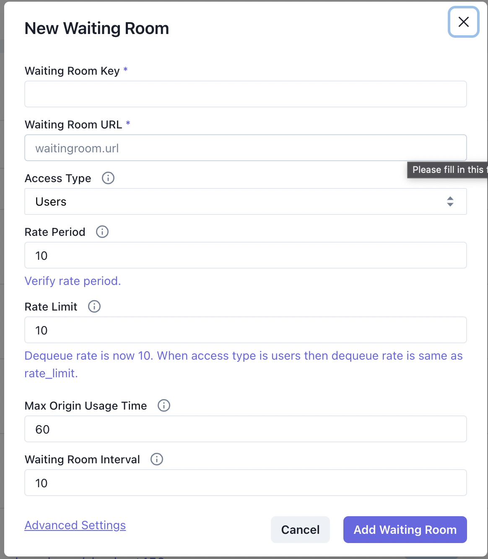Click the Waiting Room Key input field
The width and height of the screenshot is (488, 559).
click(245, 94)
